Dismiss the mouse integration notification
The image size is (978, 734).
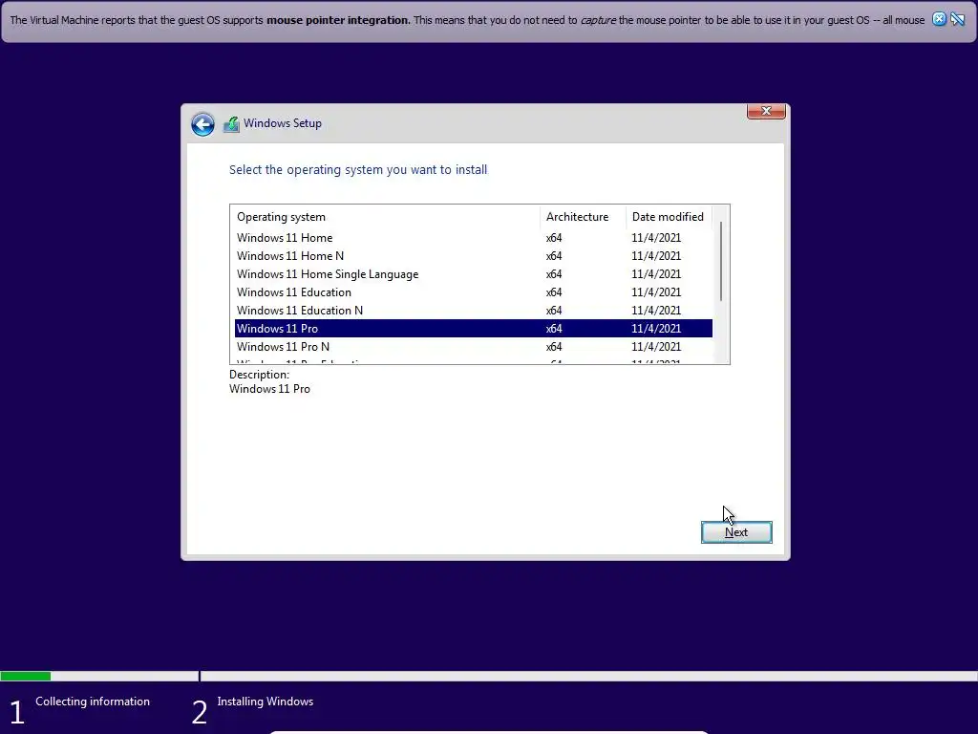pos(939,19)
